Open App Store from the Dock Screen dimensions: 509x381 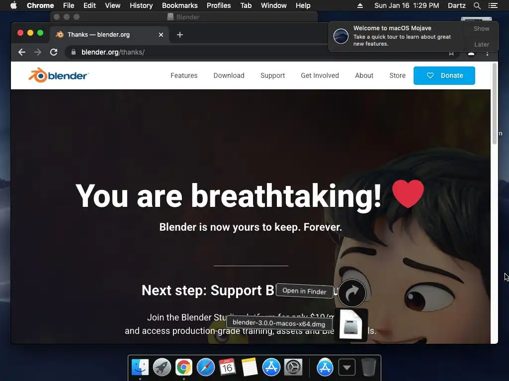pos(271,368)
